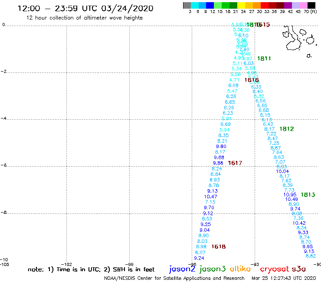
Task: Click the longitude axis label -99
Action: pyautogui.click(x=129, y=264)
